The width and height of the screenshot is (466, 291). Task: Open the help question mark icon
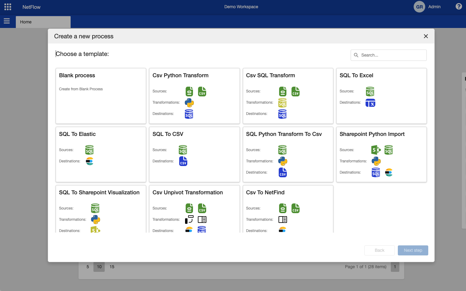pyautogui.click(x=458, y=6)
